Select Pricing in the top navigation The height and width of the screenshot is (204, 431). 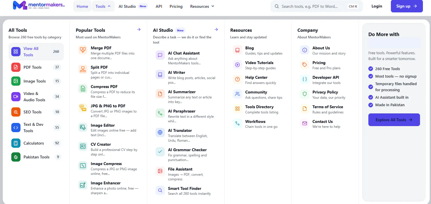[x=176, y=6]
